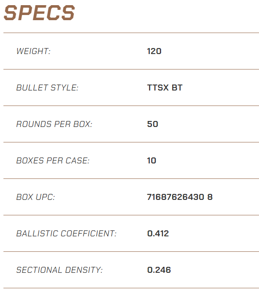Select the BULLET STYLE label
This screenshot has height=308, width=259.
click(47, 88)
